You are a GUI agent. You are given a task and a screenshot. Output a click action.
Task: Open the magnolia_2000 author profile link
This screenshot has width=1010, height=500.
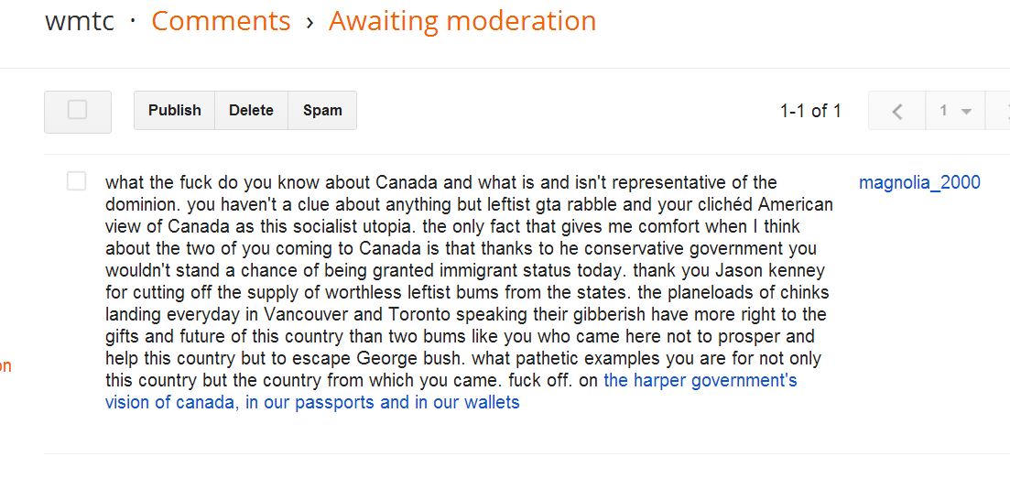[919, 182]
